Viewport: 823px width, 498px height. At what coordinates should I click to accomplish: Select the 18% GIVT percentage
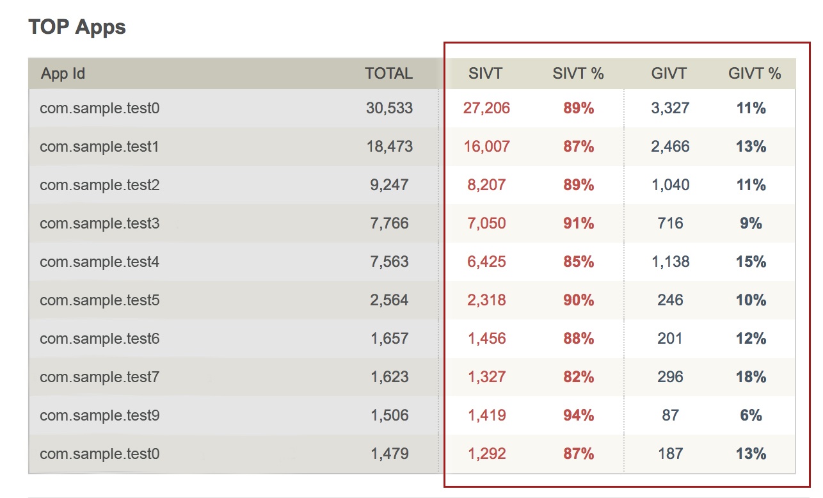point(751,377)
